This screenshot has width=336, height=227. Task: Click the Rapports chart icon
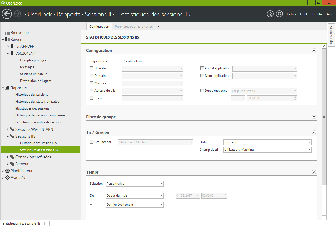(x=7, y=88)
